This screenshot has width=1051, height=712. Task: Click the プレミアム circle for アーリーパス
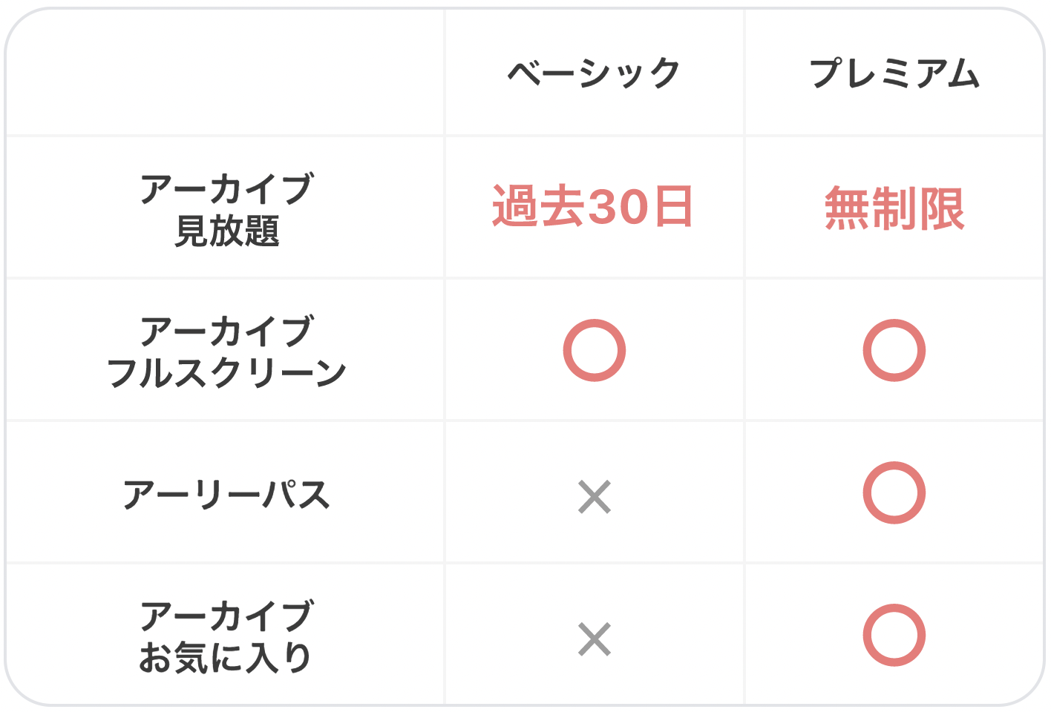click(x=894, y=492)
